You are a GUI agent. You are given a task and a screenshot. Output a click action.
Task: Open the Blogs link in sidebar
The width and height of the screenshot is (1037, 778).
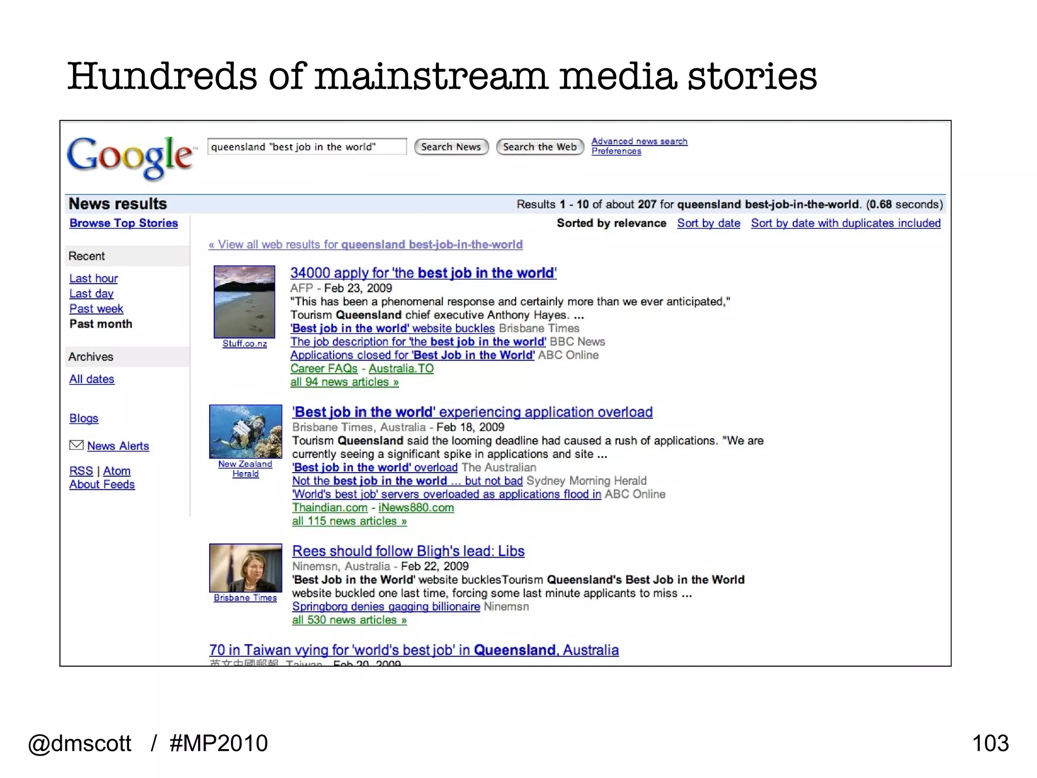point(84,418)
